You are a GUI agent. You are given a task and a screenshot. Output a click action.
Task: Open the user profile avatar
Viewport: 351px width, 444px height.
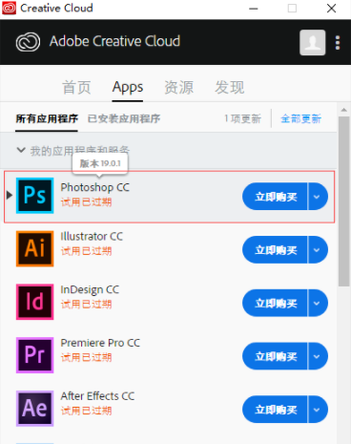pos(313,42)
